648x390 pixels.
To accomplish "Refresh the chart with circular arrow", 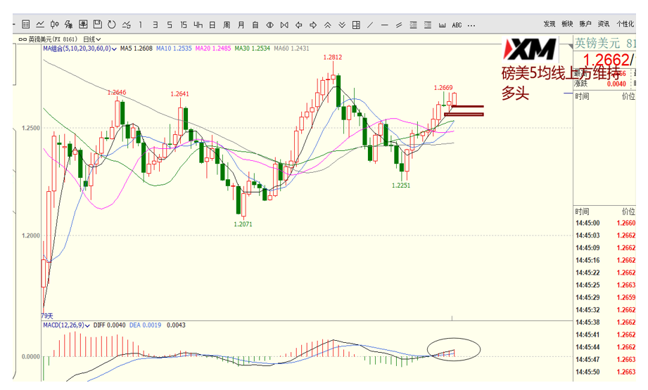I will [112, 25].
